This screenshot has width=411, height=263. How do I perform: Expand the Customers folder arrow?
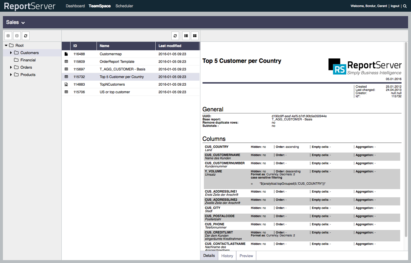[x=11, y=53]
